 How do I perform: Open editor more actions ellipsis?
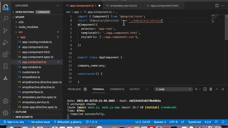pos(223,6)
